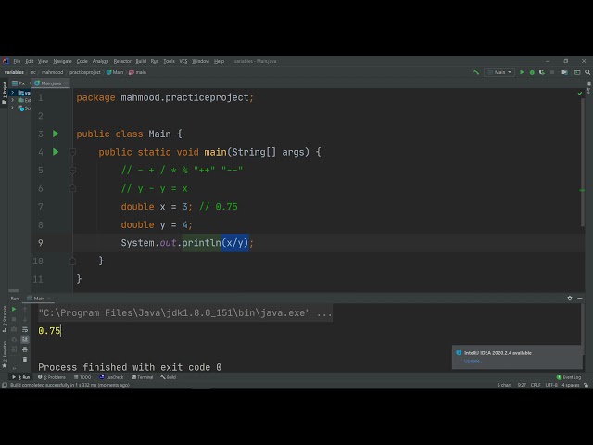
Task: Click the Update link in IDEA notification
Action: [x=473, y=362]
